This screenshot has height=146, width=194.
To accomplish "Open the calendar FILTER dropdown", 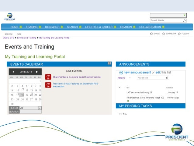I will [30, 108].
